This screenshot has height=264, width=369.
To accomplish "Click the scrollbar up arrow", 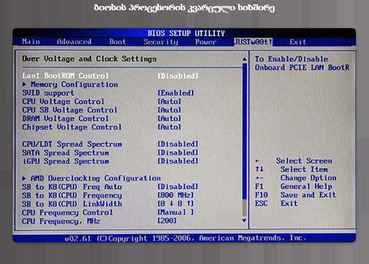I will [x=244, y=59].
